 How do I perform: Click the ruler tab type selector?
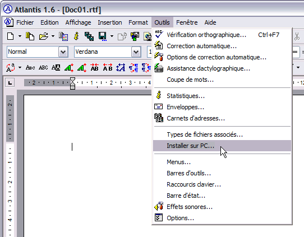[10, 83]
